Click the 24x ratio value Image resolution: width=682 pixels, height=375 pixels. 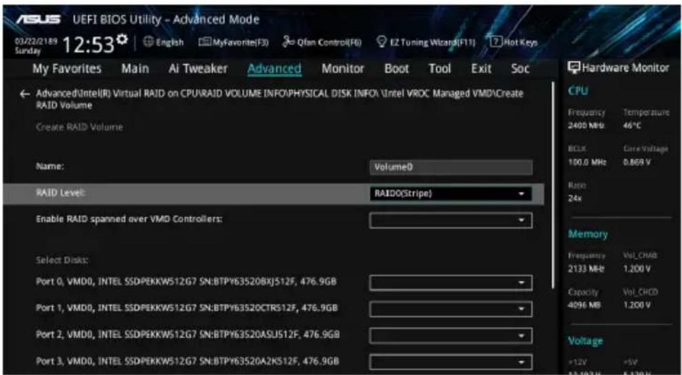coord(575,198)
